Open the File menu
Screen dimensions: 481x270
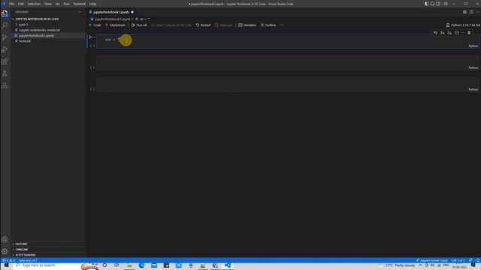(12, 4)
